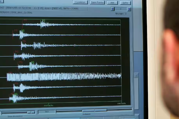Screen dimensions: 179x119
Task: Click the saturated large-amplitude sixth trace
Action: pyautogui.click(x=64, y=77)
